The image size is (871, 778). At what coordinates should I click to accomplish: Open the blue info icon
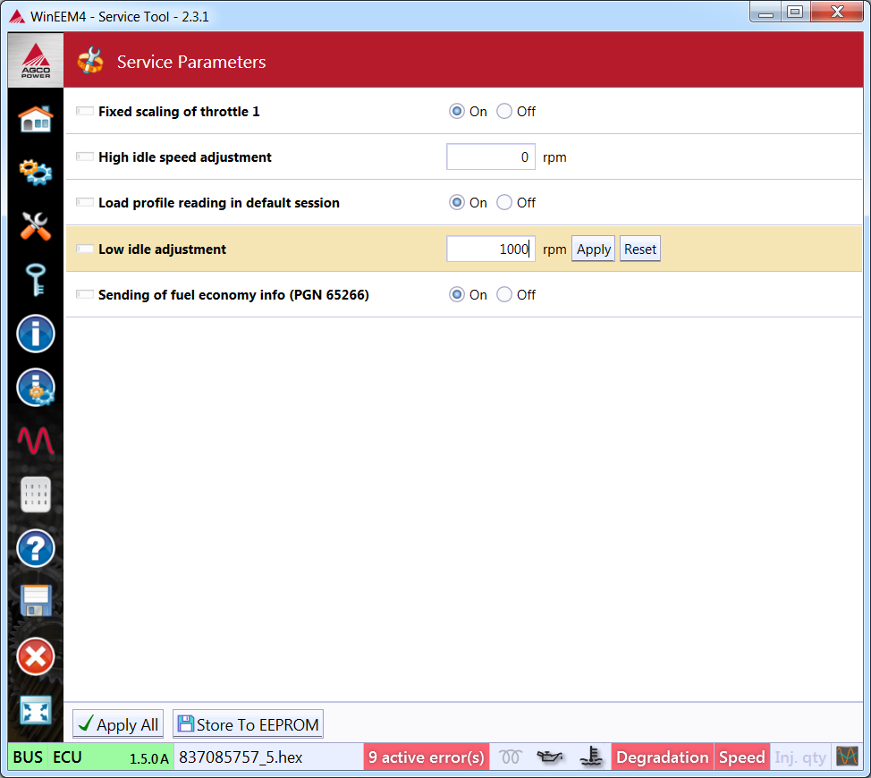(36, 334)
